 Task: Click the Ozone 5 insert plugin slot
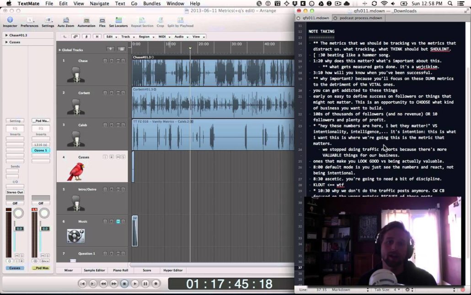[x=41, y=150]
